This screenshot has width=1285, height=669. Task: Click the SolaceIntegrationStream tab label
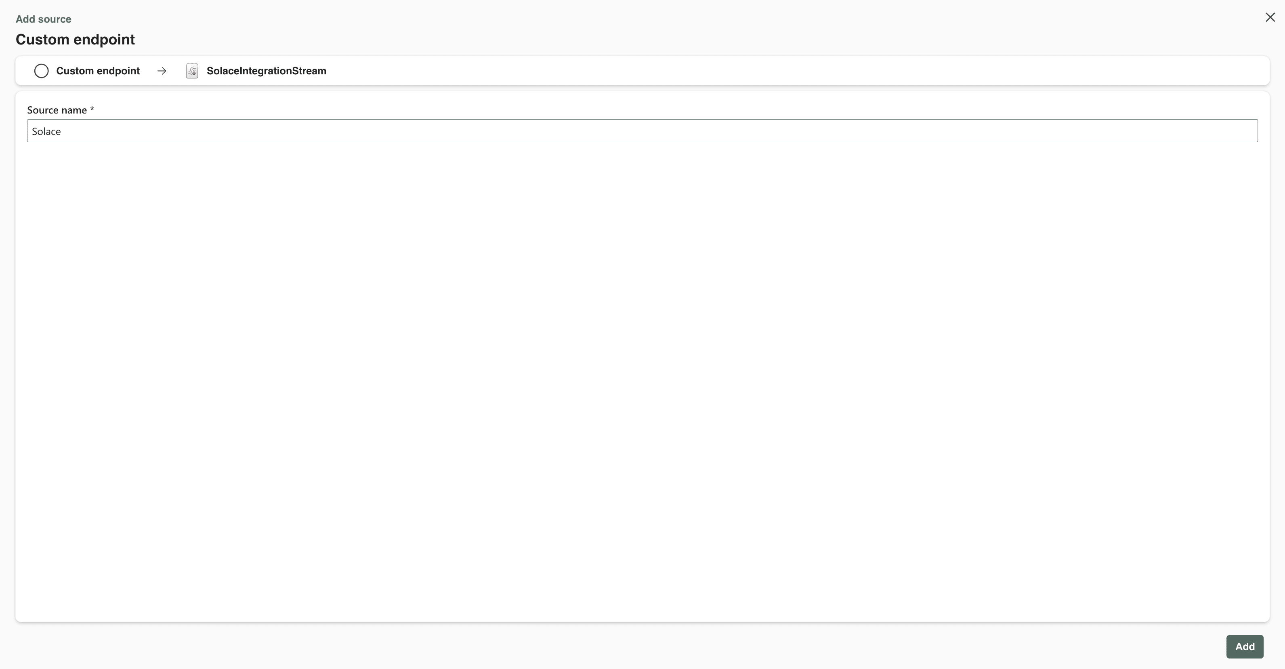tap(267, 70)
